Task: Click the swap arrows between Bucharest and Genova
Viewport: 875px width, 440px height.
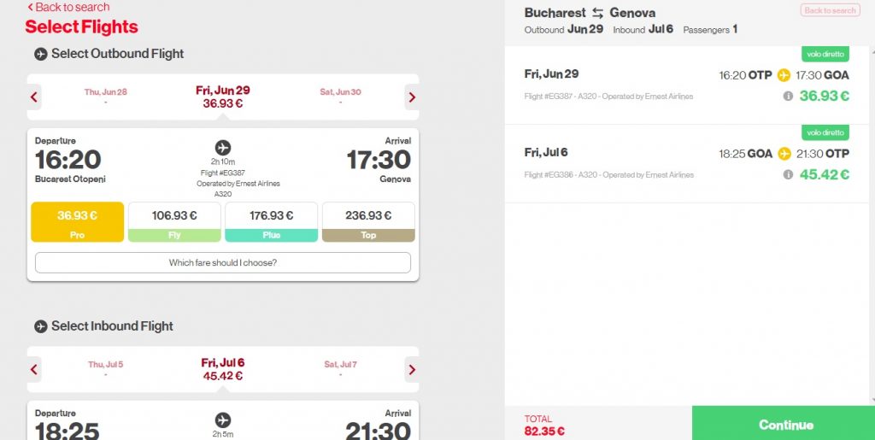Action: (597, 13)
